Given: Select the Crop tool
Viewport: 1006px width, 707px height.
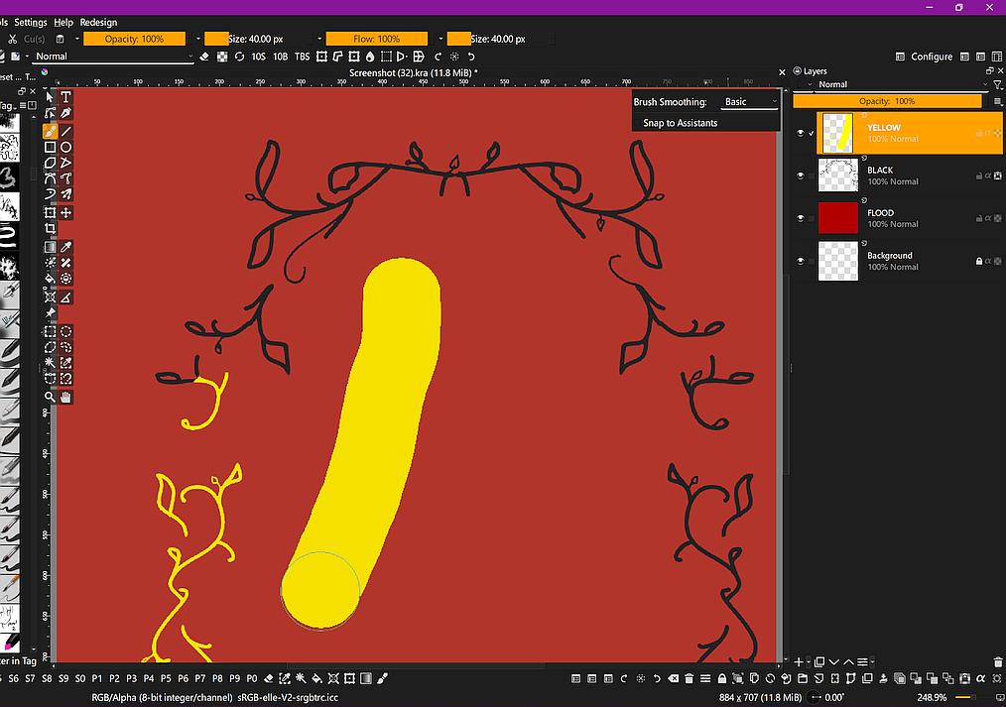Looking at the screenshot, I should 50,228.
